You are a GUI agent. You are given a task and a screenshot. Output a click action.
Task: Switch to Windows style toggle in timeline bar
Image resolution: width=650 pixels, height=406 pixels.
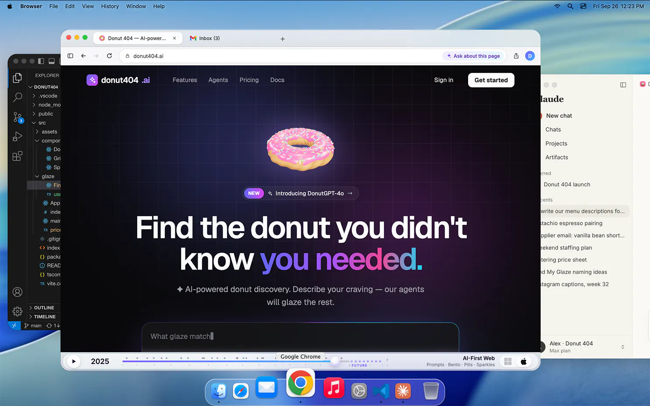(x=508, y=361)
